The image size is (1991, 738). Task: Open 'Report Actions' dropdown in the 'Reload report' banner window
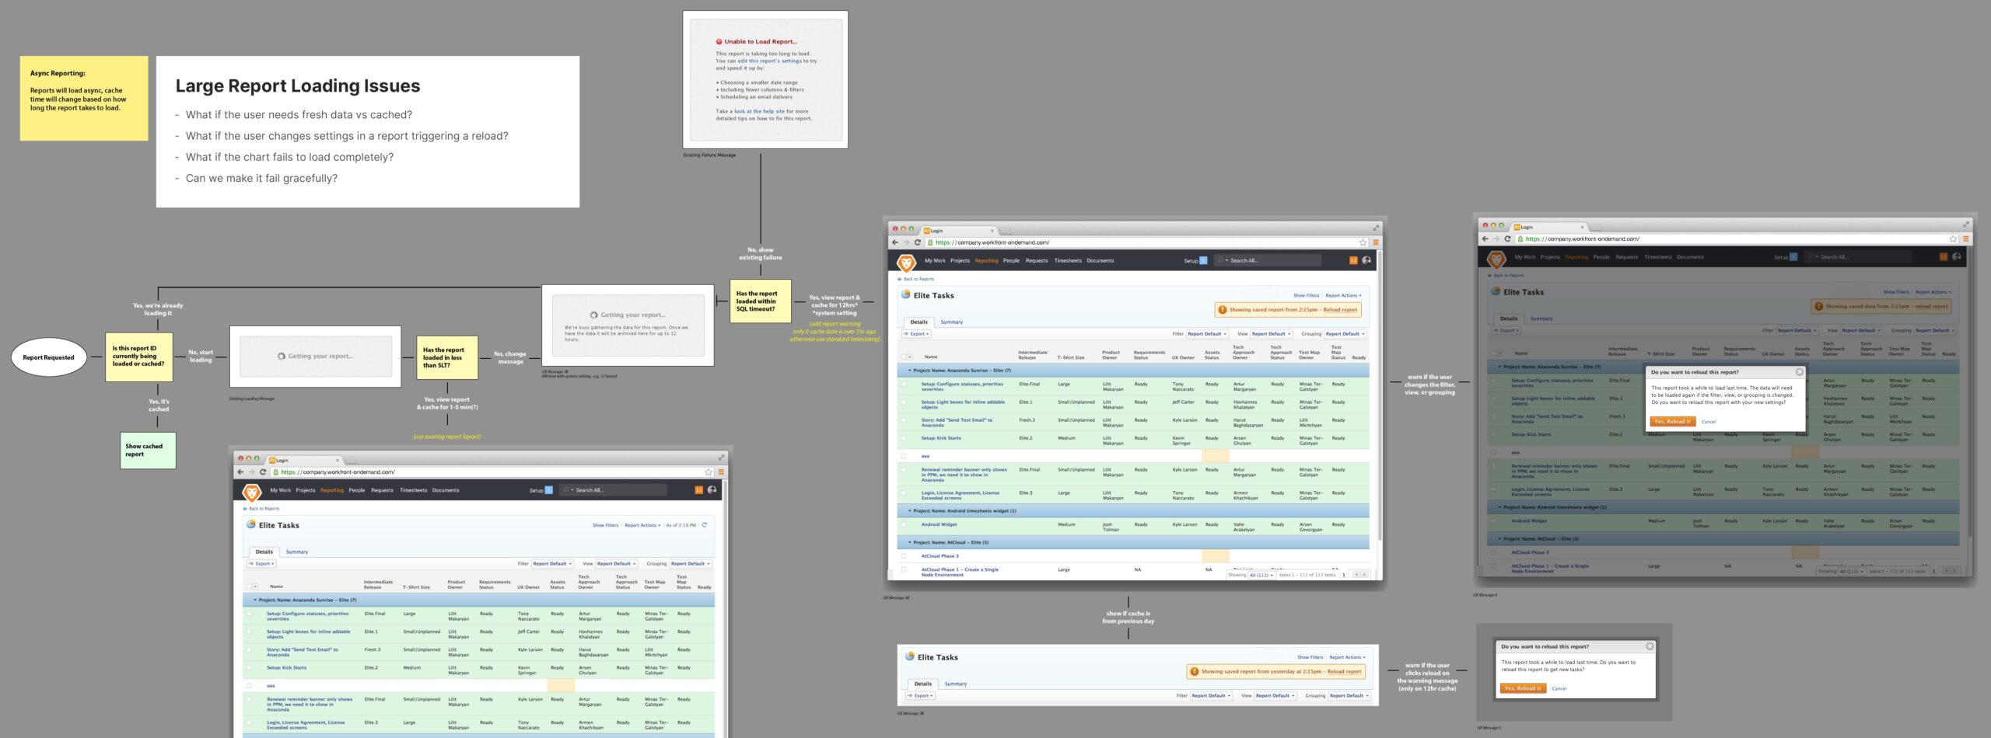[x=1343, y=295]
